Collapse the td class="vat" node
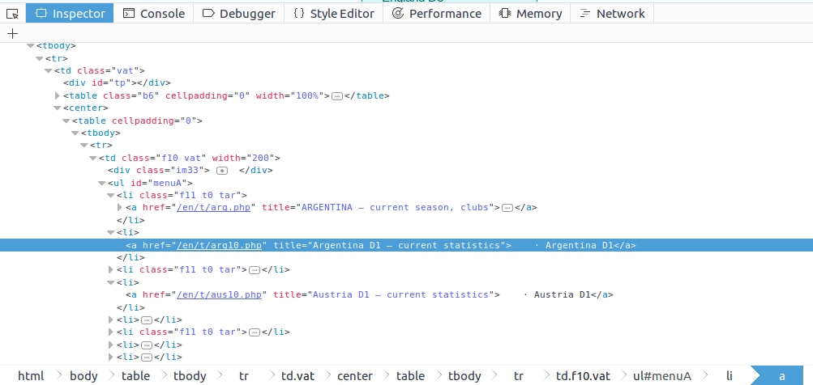The height and width of the screenshot is (385, 813). click(x=49, y=71)
